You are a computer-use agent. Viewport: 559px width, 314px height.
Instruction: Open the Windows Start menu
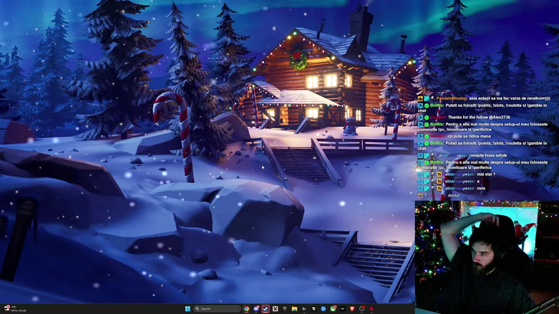coord(188,309)
